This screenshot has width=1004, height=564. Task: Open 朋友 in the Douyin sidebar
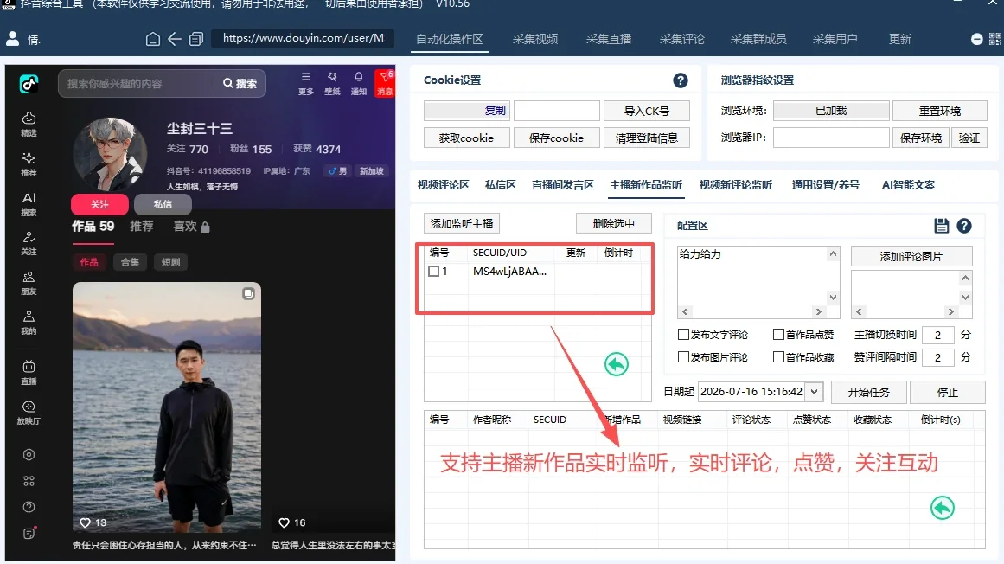coord(29,283)
